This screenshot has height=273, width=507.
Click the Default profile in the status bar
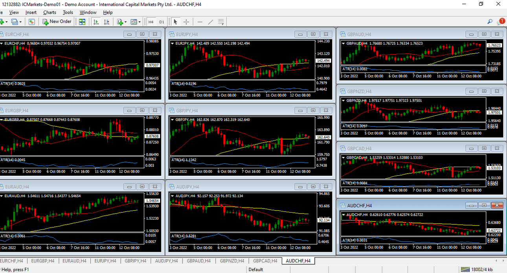point(256,269)
